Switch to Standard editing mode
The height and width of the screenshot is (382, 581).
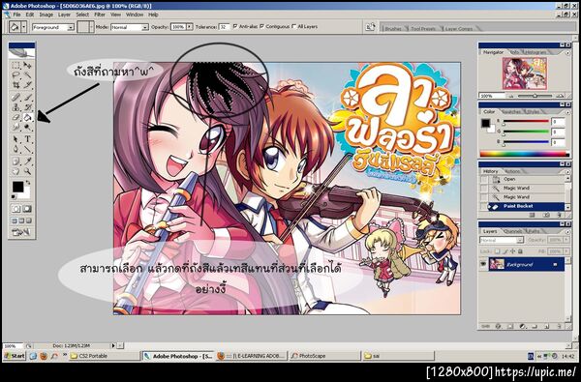[15, 209]
